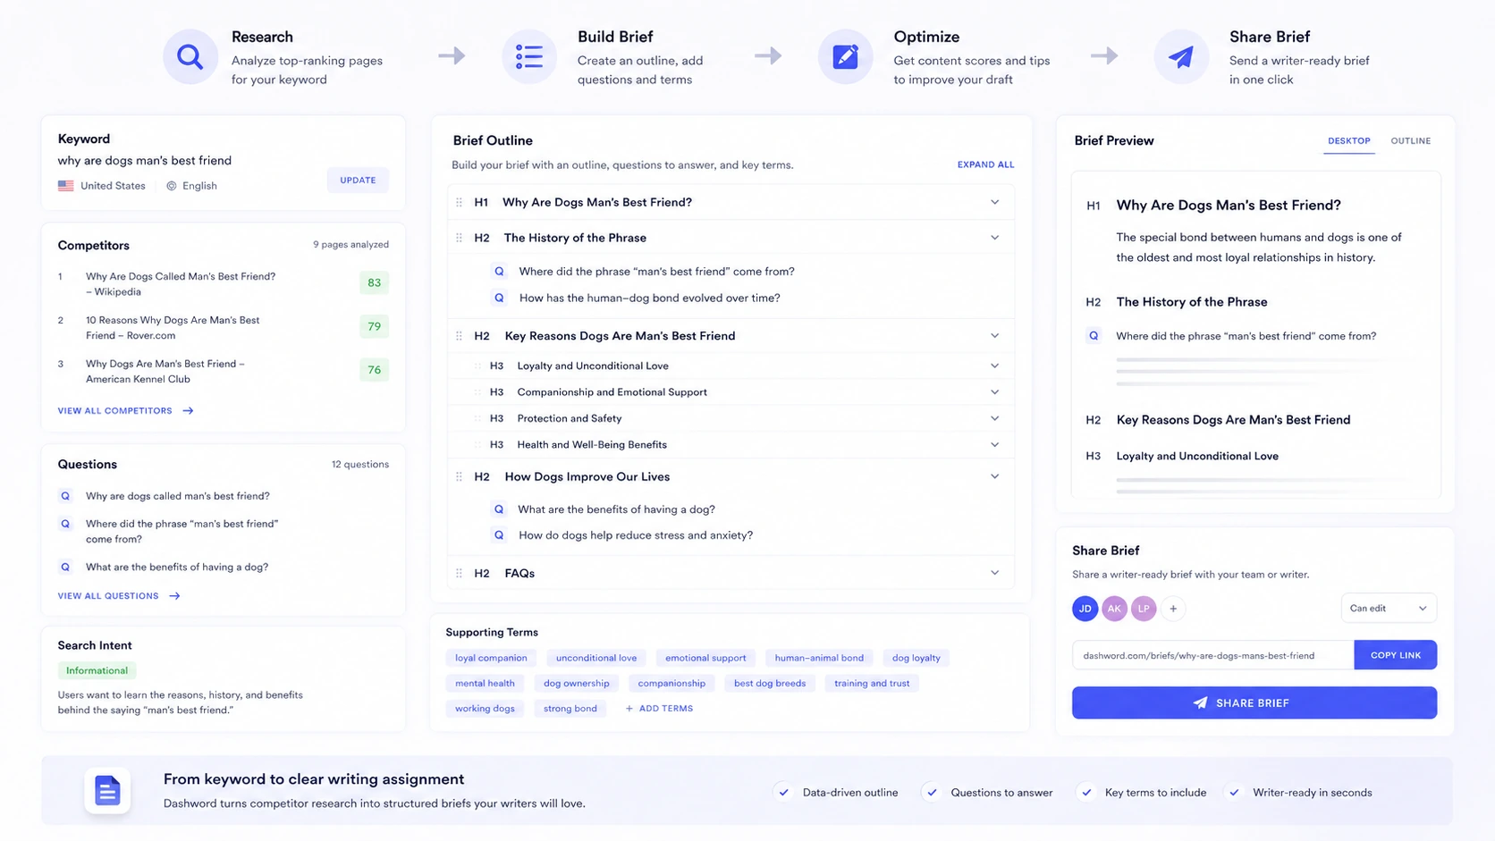Click the Share Brief blue button

click(x=1254, y=702)
